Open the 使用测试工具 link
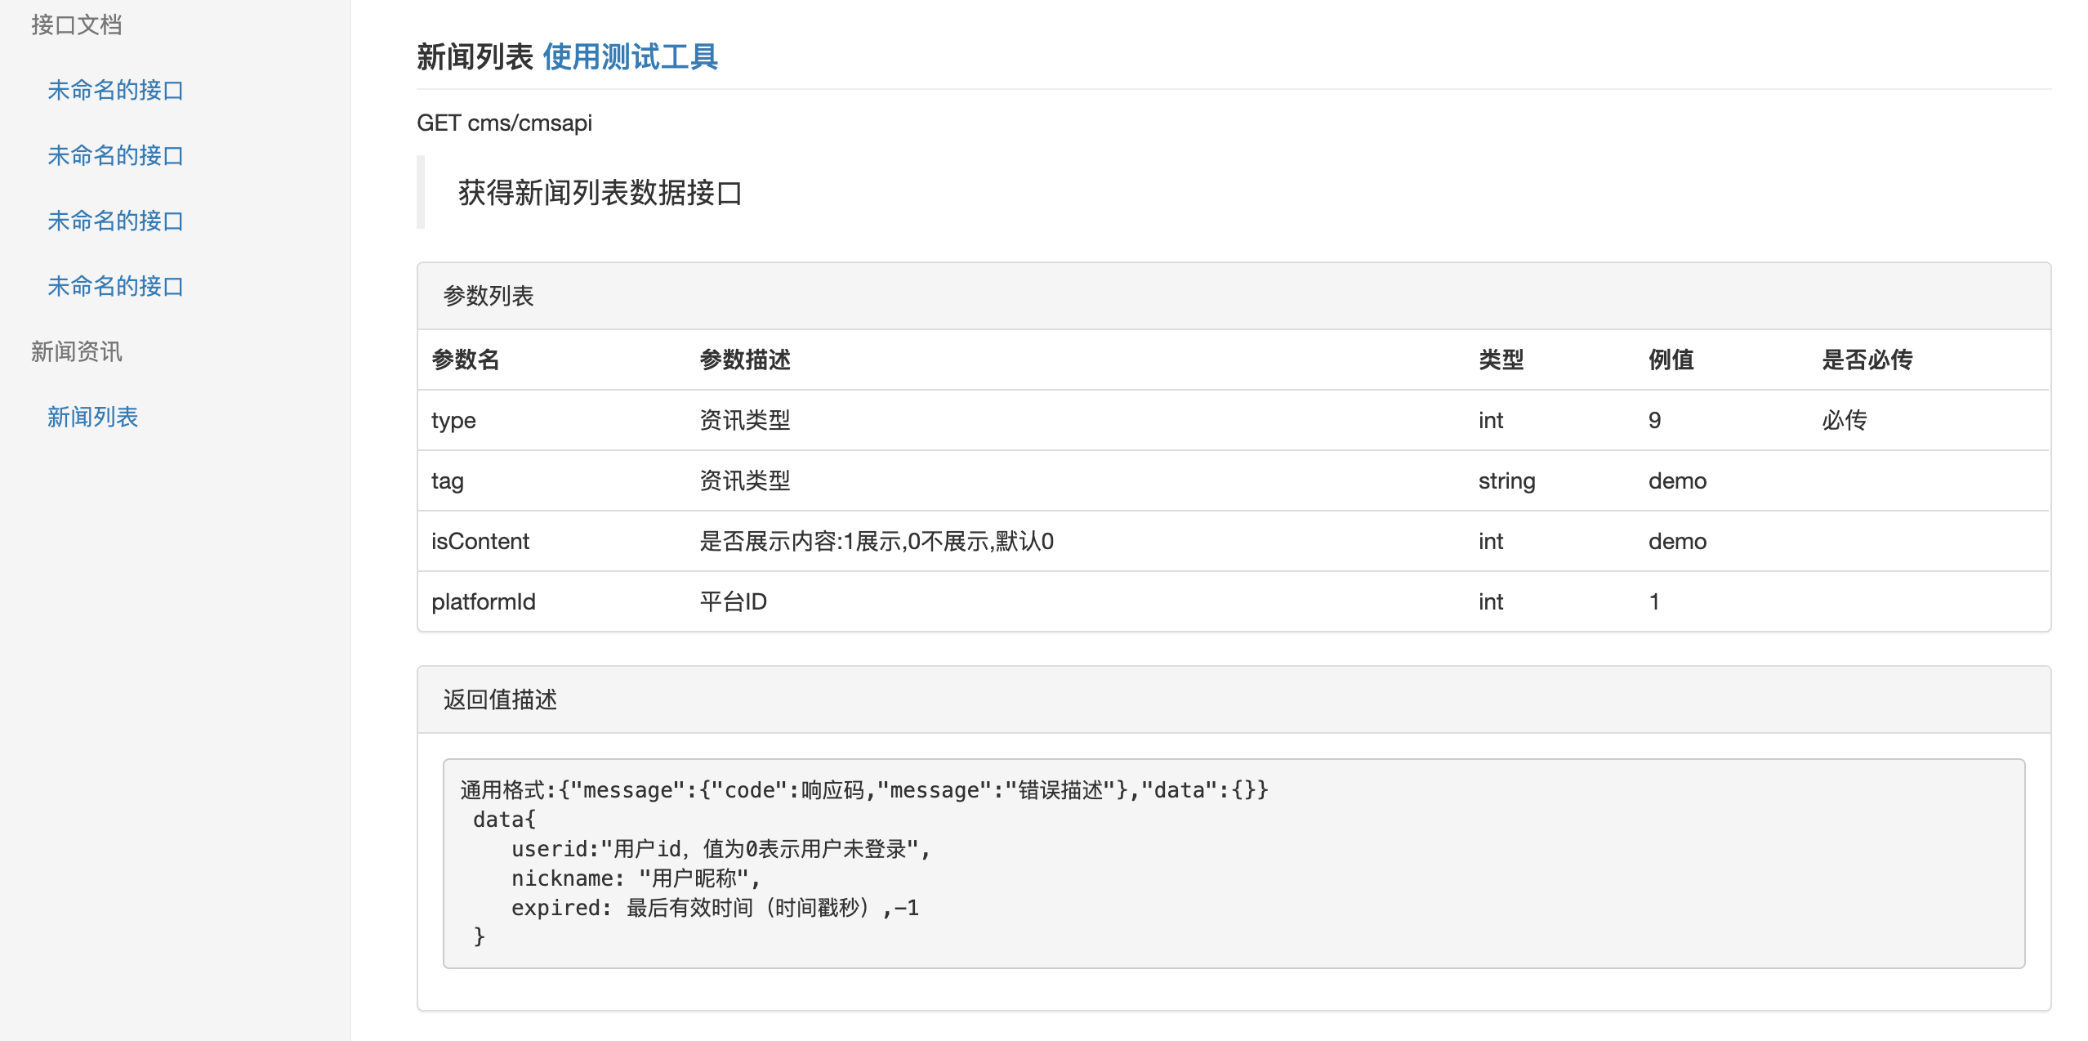The height and width of the screenshot is (1041, 2088). click(630, 56)
